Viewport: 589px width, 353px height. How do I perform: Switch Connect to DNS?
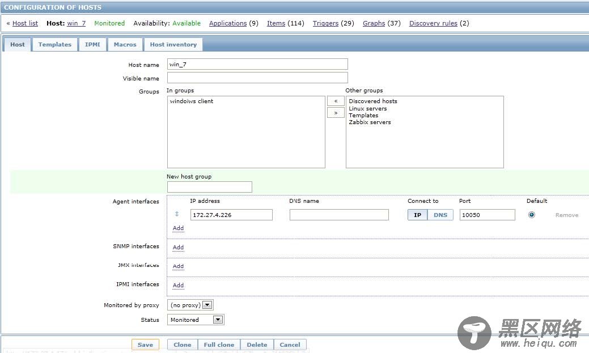[x=440, y=215]
